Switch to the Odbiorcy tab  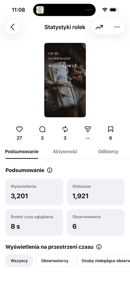tap(108, 152)
